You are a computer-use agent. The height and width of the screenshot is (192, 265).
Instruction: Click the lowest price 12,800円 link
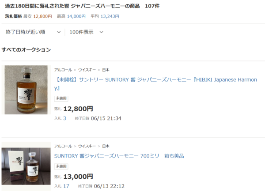[42, 16]
